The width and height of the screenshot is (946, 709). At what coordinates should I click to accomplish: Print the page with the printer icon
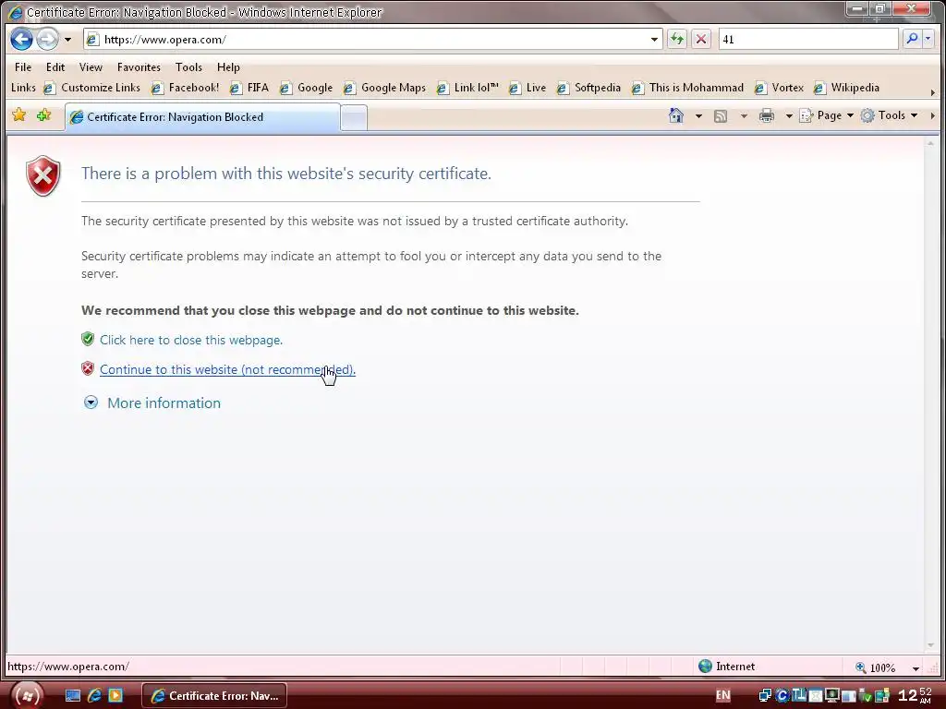point(767,115)
